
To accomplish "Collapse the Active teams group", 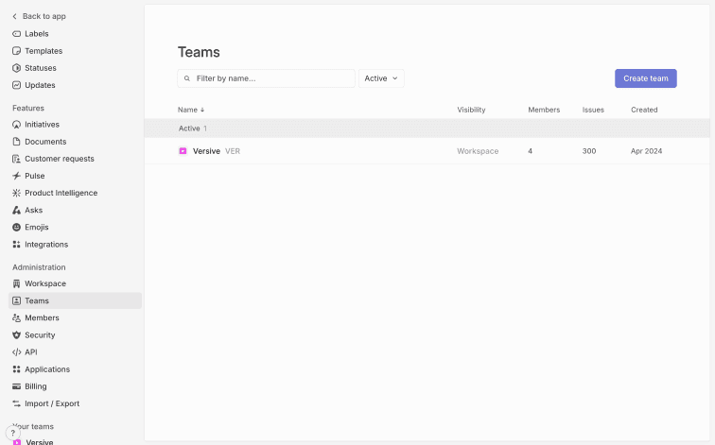I will pos(192,128).
